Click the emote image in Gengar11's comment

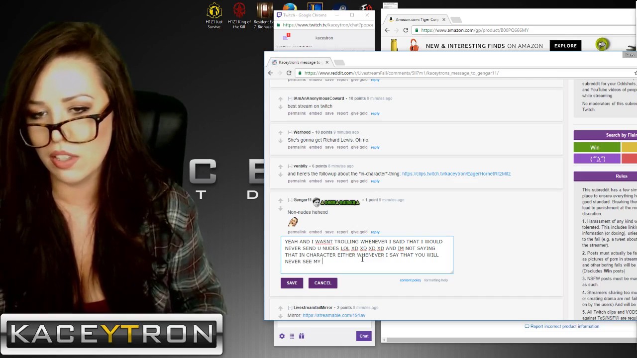click(293, 222)
